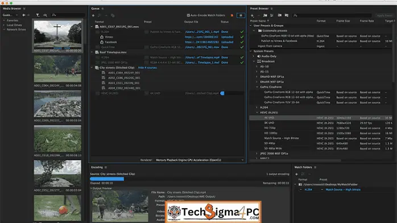Add a watch folder with the plus icon

296,174
